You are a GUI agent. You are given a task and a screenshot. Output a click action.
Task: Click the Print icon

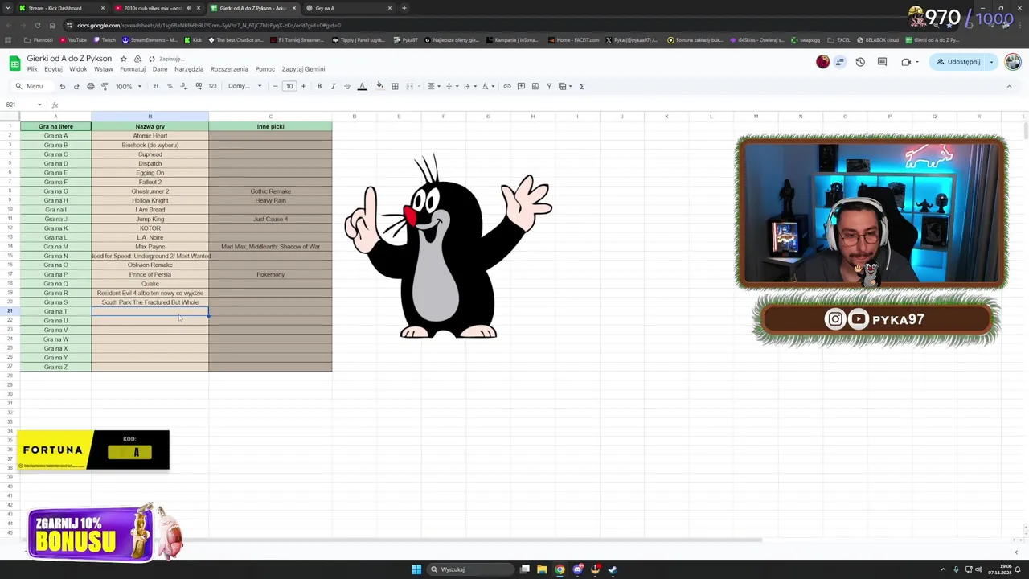[90, 86]
